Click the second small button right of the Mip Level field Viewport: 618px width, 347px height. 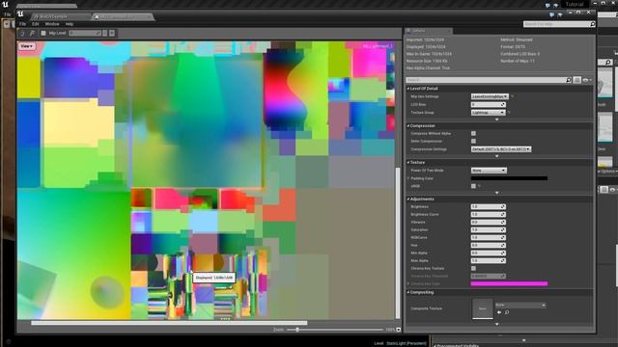click(112, 34)
